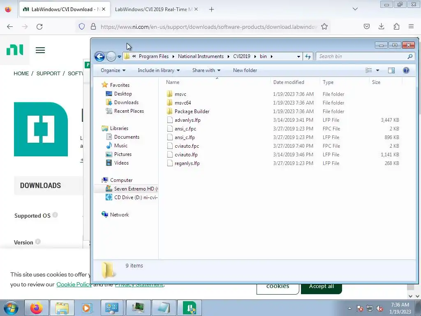This screenshot has height=316, width=421.
Task: Click the search magnifier icon
Action: coord(410,56)
